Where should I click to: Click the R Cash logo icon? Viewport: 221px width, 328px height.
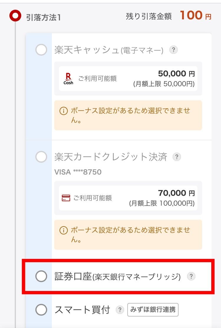point(68,79)
